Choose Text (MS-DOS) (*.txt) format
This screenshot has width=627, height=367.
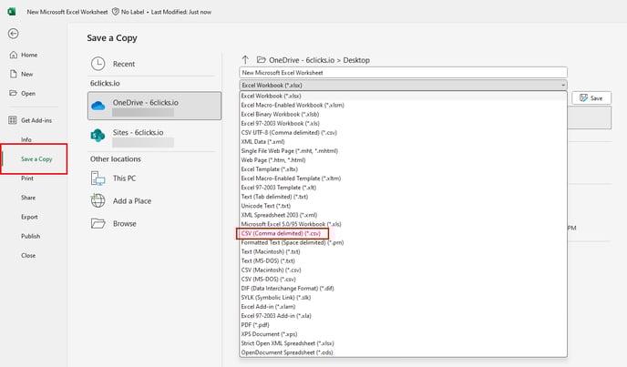[x=403, y=261]
